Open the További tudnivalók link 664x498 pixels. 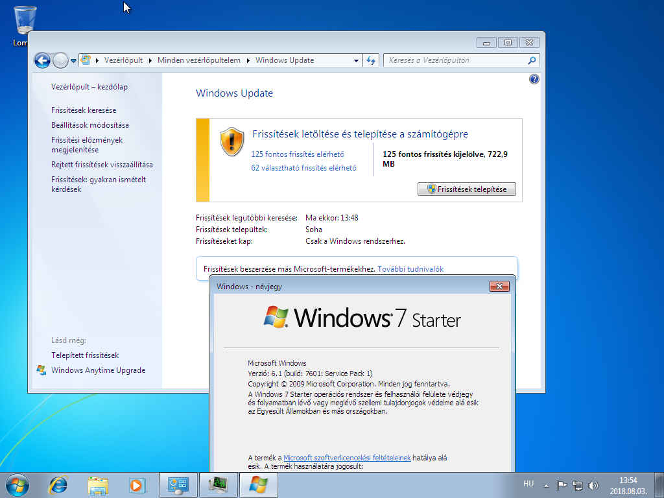pyautogui.click(x=410, y=269)
